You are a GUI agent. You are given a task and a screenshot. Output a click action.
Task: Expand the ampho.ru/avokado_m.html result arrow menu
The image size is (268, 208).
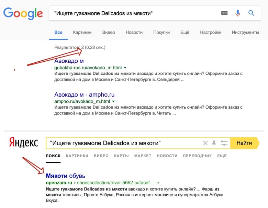coord(113,102)
